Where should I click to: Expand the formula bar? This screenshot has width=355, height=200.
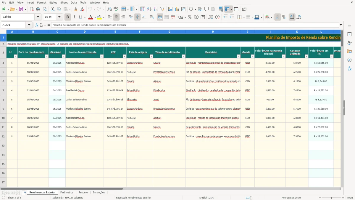pos(341,25)
